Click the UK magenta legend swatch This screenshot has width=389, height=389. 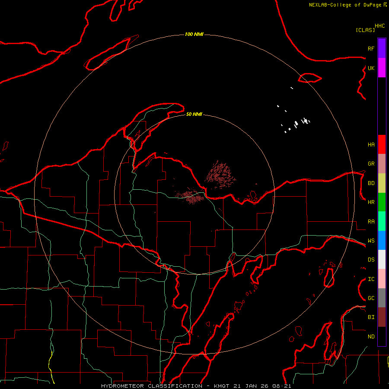(382, 68)
